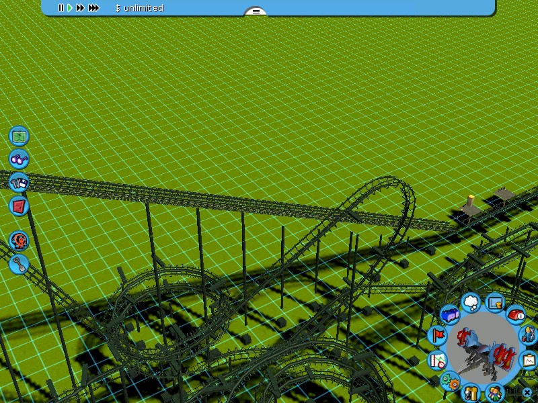This screenshot has width=538, height=403.
Task: Close the ride control wheel
Action: 527,392
